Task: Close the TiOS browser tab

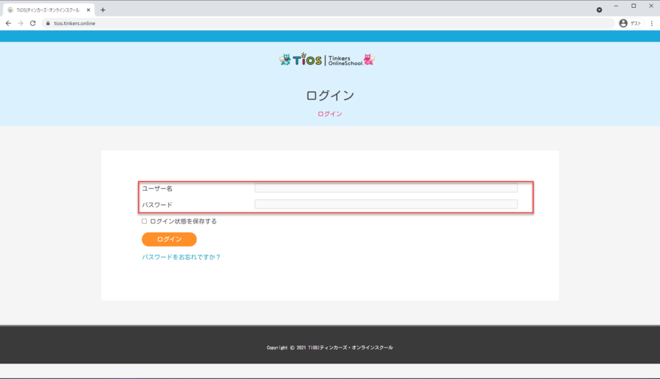Action: (x=88, y=10)
